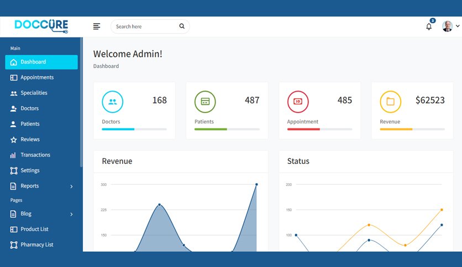Click the Status chart title
Viewport: 462px width, 267px height.
pyautogui.click(x=298, y=161)
